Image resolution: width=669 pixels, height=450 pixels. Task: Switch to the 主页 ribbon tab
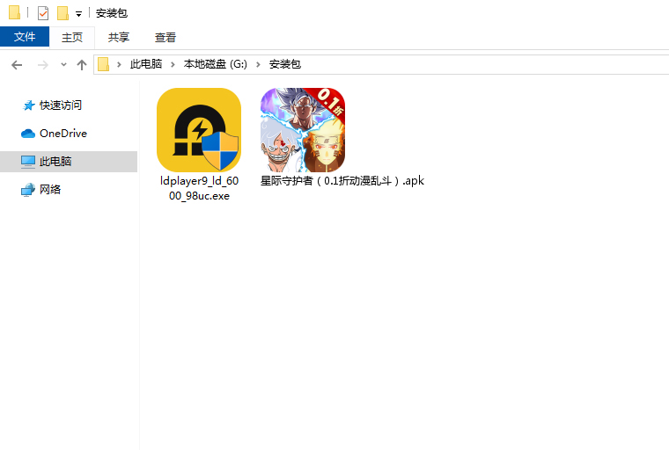click(x=72, y=37)
